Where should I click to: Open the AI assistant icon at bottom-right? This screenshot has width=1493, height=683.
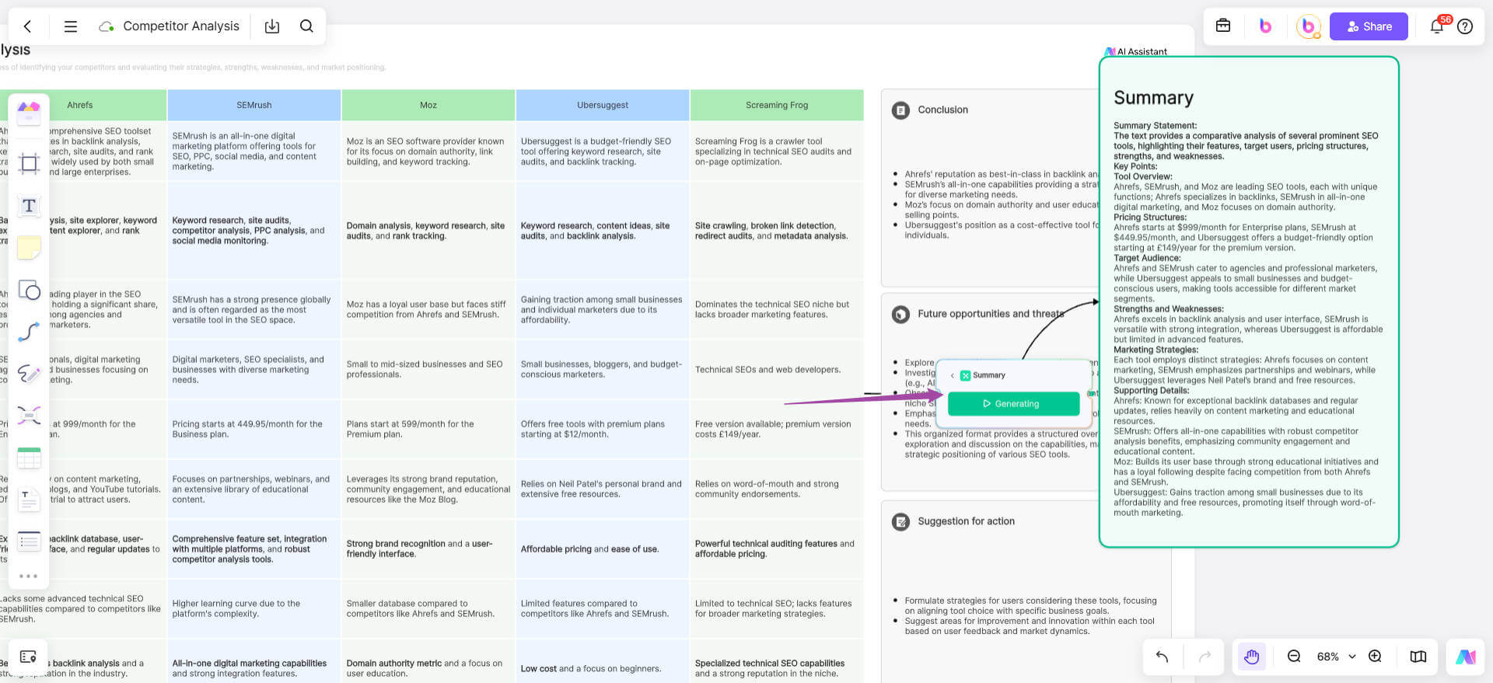[x=1466, y=657]
